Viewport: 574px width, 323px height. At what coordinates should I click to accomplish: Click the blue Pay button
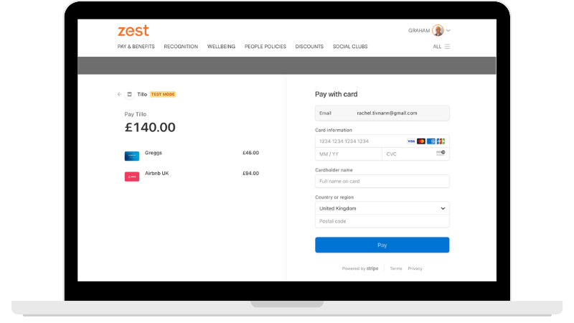[382, 245]
